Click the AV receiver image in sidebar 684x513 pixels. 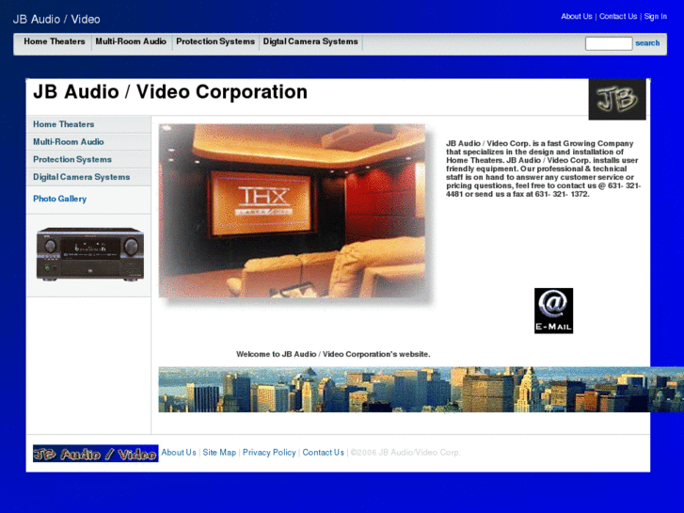tap(90, 254)
